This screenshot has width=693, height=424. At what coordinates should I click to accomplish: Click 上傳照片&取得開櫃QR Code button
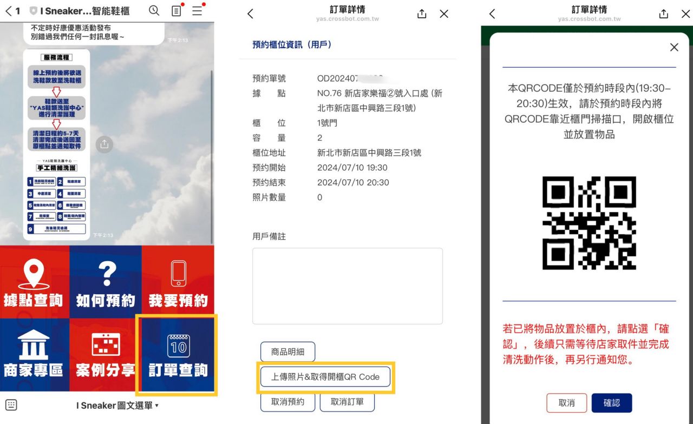[325, 377]
